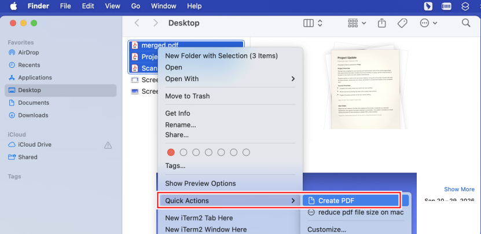
Task: Click the stacked layers status icon in menu bar
Action: click(x=465, y=6)
